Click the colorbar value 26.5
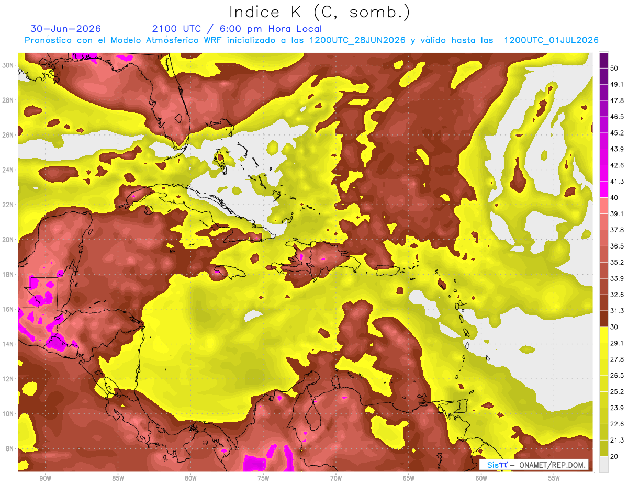Screen dimensions: 628x485 (x=616, y=376)
